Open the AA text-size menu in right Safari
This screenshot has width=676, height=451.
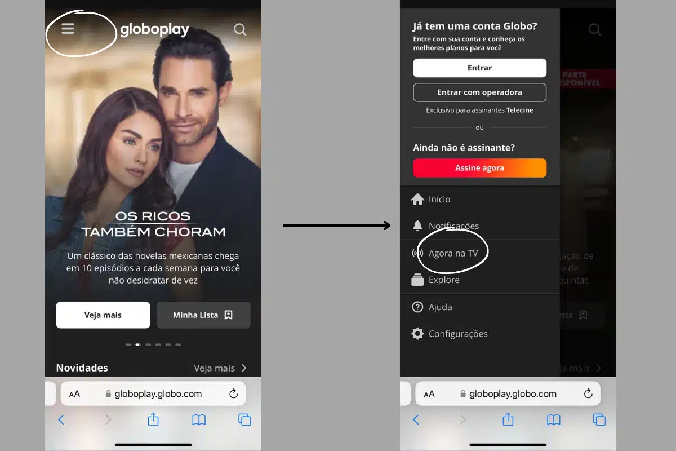pyautogui.click(x=429, y=394)
